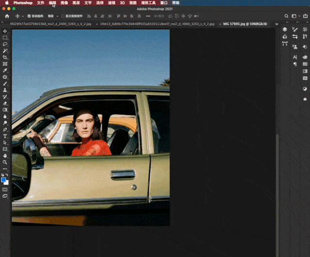This screenshot has width=310, height=257.
Task: Expand the workspace dropdown arrow
Action: point(299,16)
